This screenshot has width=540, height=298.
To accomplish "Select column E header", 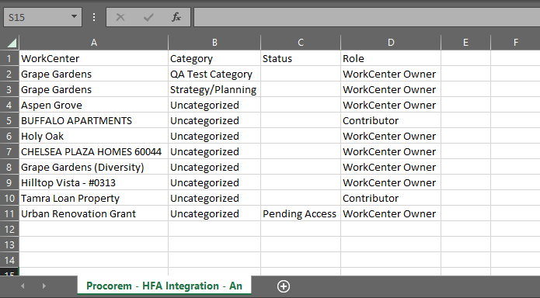I will (465, 43).
